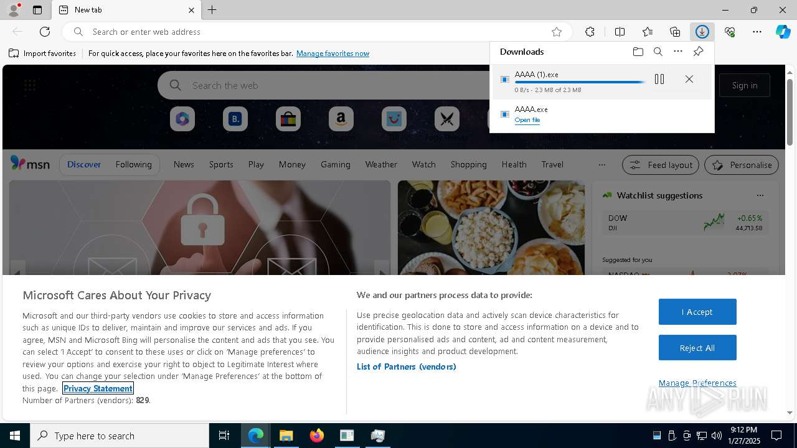Click the Sign in button
Image resolution: width=797 pixels, height=448 pixels.
(745, 85)
